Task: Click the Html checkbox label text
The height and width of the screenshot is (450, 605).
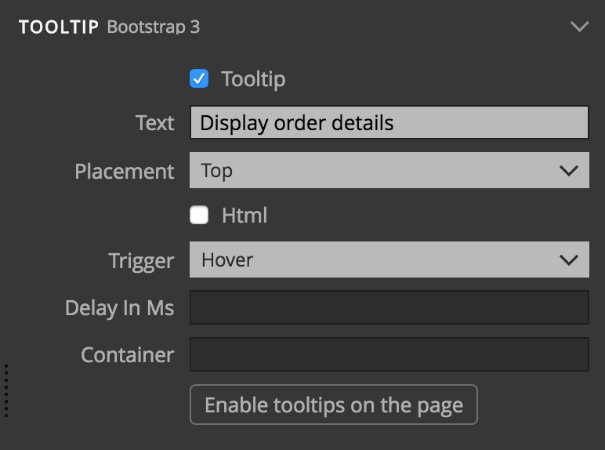Action: [245, 215]
